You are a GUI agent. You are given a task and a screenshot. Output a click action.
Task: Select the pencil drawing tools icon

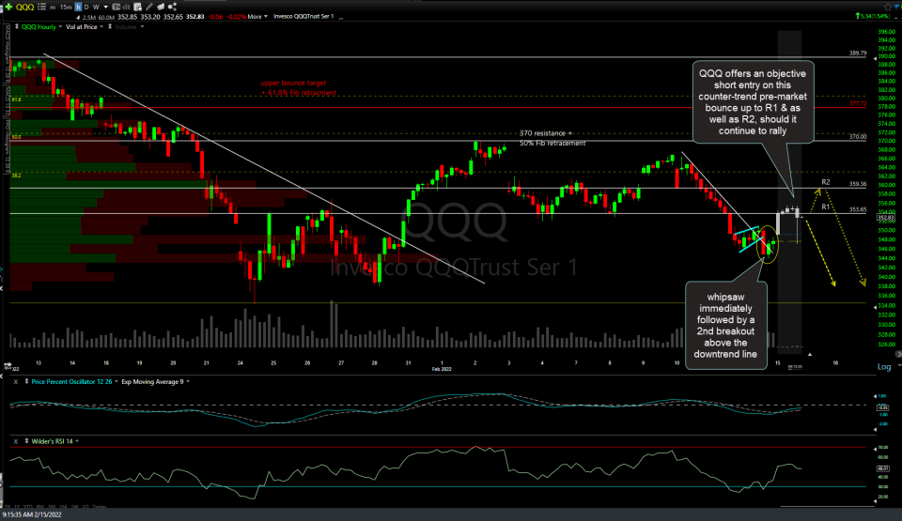click(x=149, y=7)
